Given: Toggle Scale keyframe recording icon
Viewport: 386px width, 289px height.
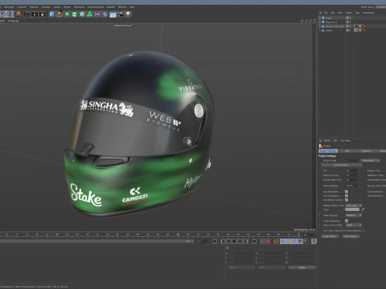Looking at the screenshot, I should pos(288,242).
